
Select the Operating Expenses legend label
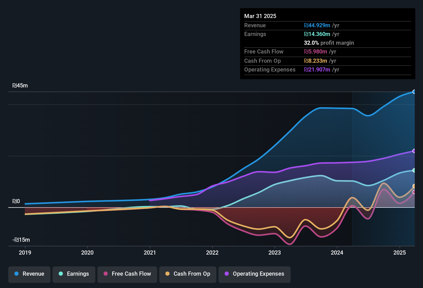258,274
